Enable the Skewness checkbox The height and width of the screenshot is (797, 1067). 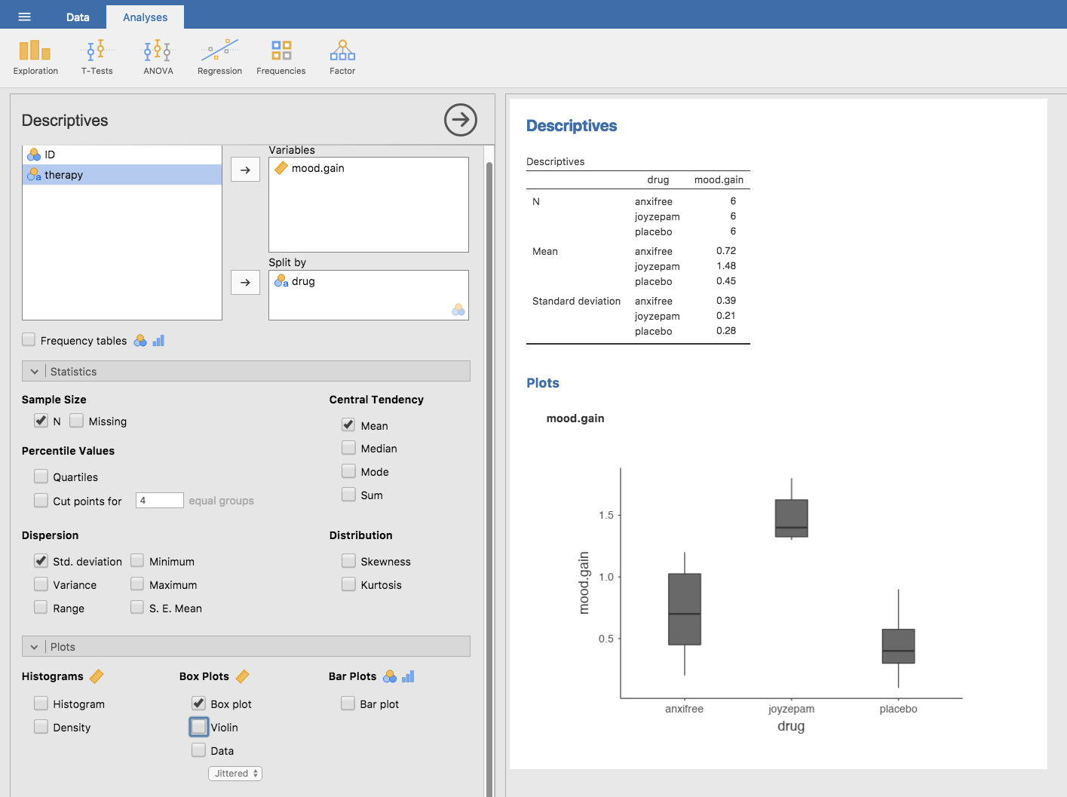click(x=348, y=561)
